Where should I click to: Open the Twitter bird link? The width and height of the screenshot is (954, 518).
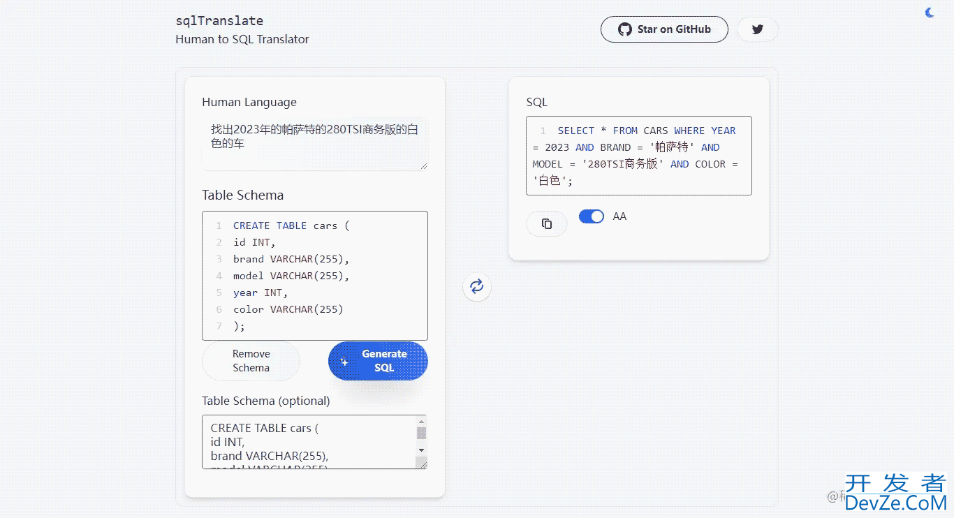[757, 29]
